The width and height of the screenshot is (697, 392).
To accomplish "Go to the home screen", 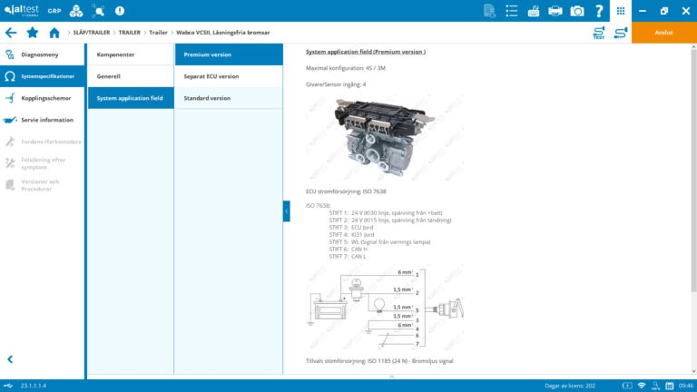I will [54, 33].
